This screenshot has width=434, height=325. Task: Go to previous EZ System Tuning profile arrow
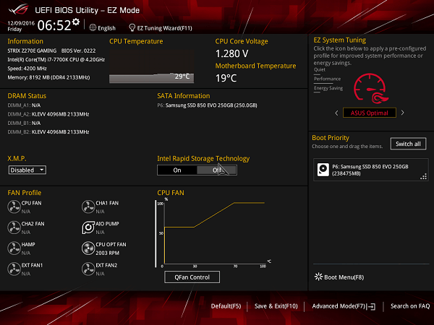[x=336, y=113]
